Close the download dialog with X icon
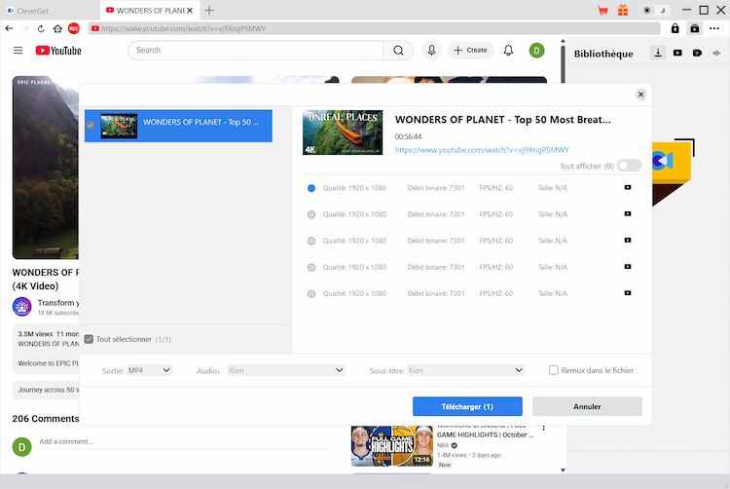The height and width of the screenshot is (489, 730). [640, 94]
